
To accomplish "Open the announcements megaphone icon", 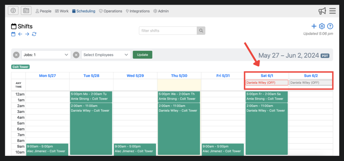I will [x=322, y=11].
